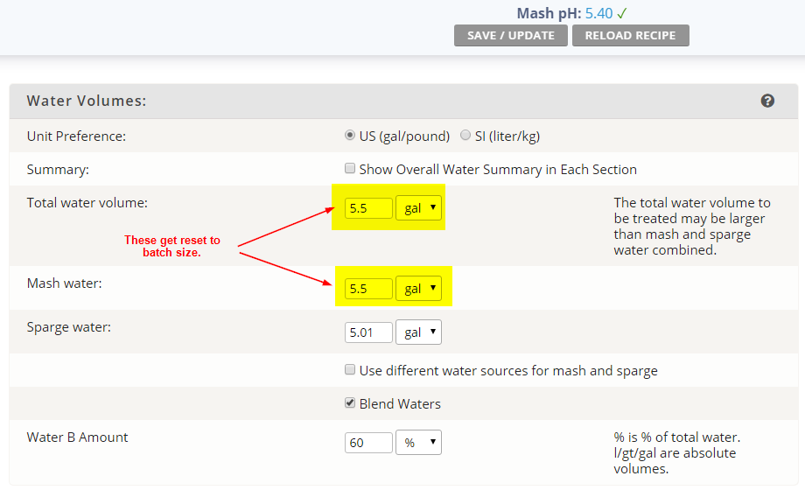This screenshot has width=805, height=490.
Task: Click the Mash water value field
Action: [x=368, y=289]
